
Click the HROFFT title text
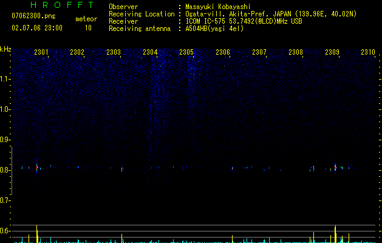point(62,5)
